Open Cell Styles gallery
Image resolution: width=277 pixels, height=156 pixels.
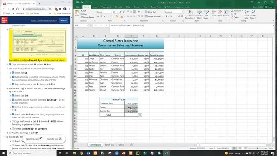coord(206,14)
